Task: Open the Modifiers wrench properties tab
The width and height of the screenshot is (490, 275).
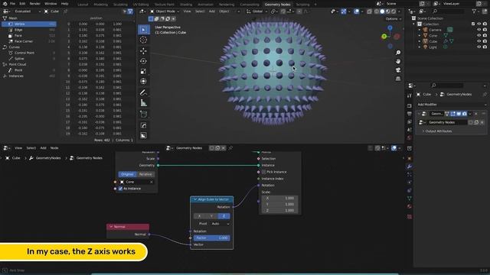Action: [x=410, y=167]
